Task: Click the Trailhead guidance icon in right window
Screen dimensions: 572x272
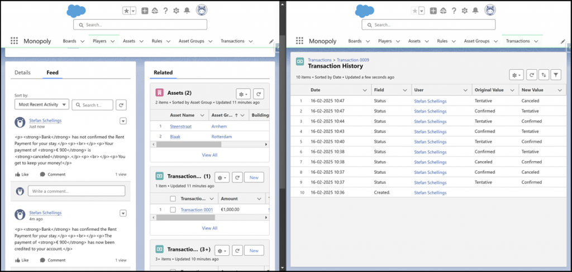Action: click(x=444, y=11)
